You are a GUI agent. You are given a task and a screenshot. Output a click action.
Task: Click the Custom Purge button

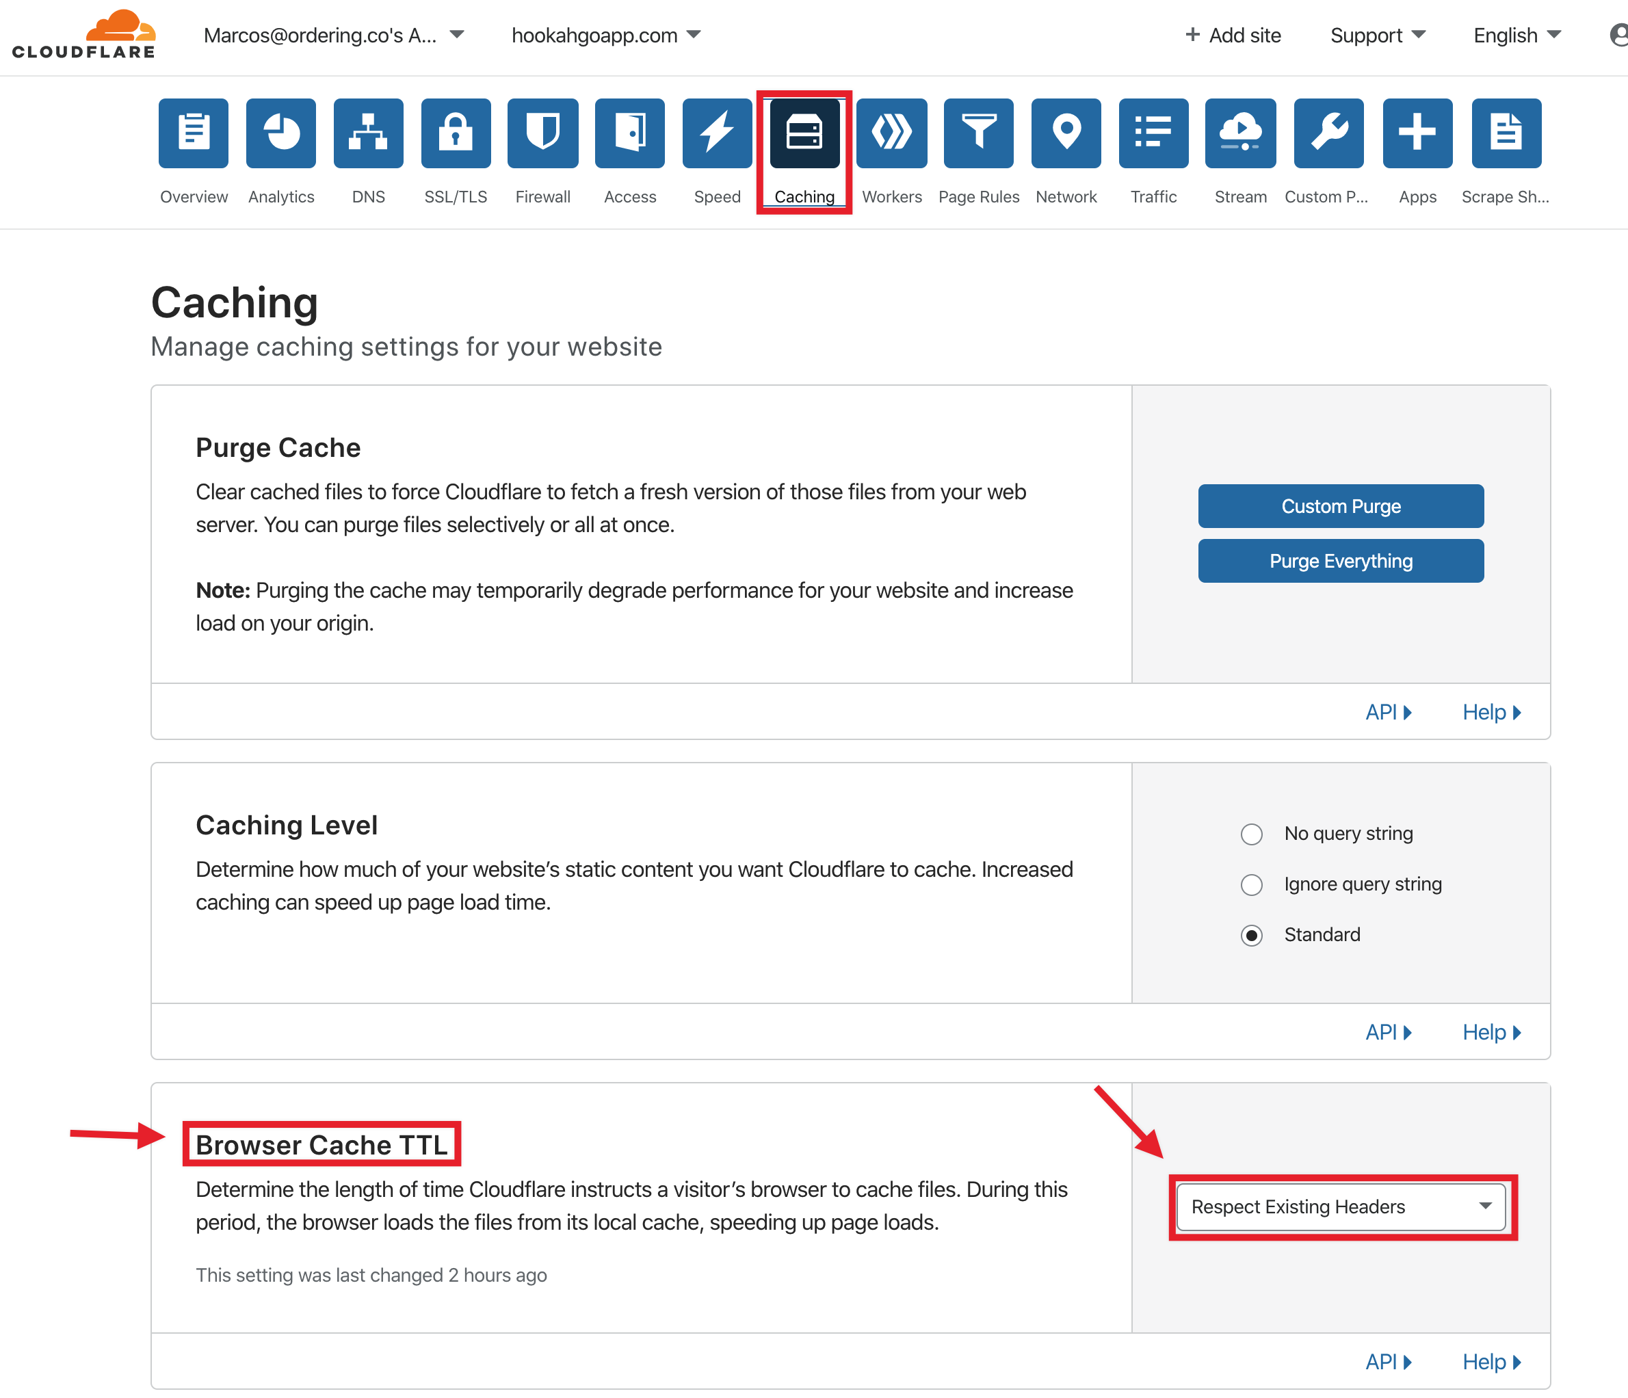pos(1341,506)
